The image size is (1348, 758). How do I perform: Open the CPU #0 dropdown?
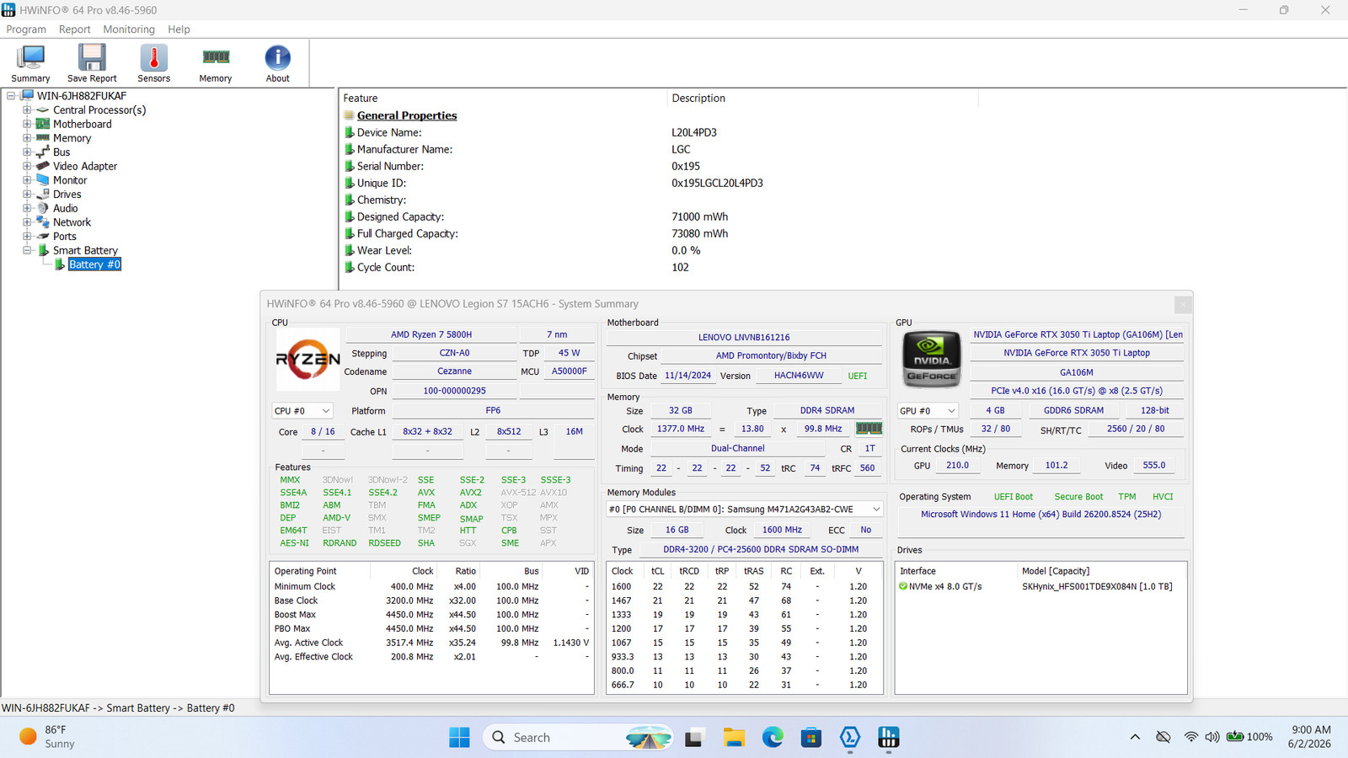click(302, 411)
